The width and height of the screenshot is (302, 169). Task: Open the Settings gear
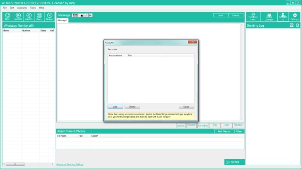294,17
